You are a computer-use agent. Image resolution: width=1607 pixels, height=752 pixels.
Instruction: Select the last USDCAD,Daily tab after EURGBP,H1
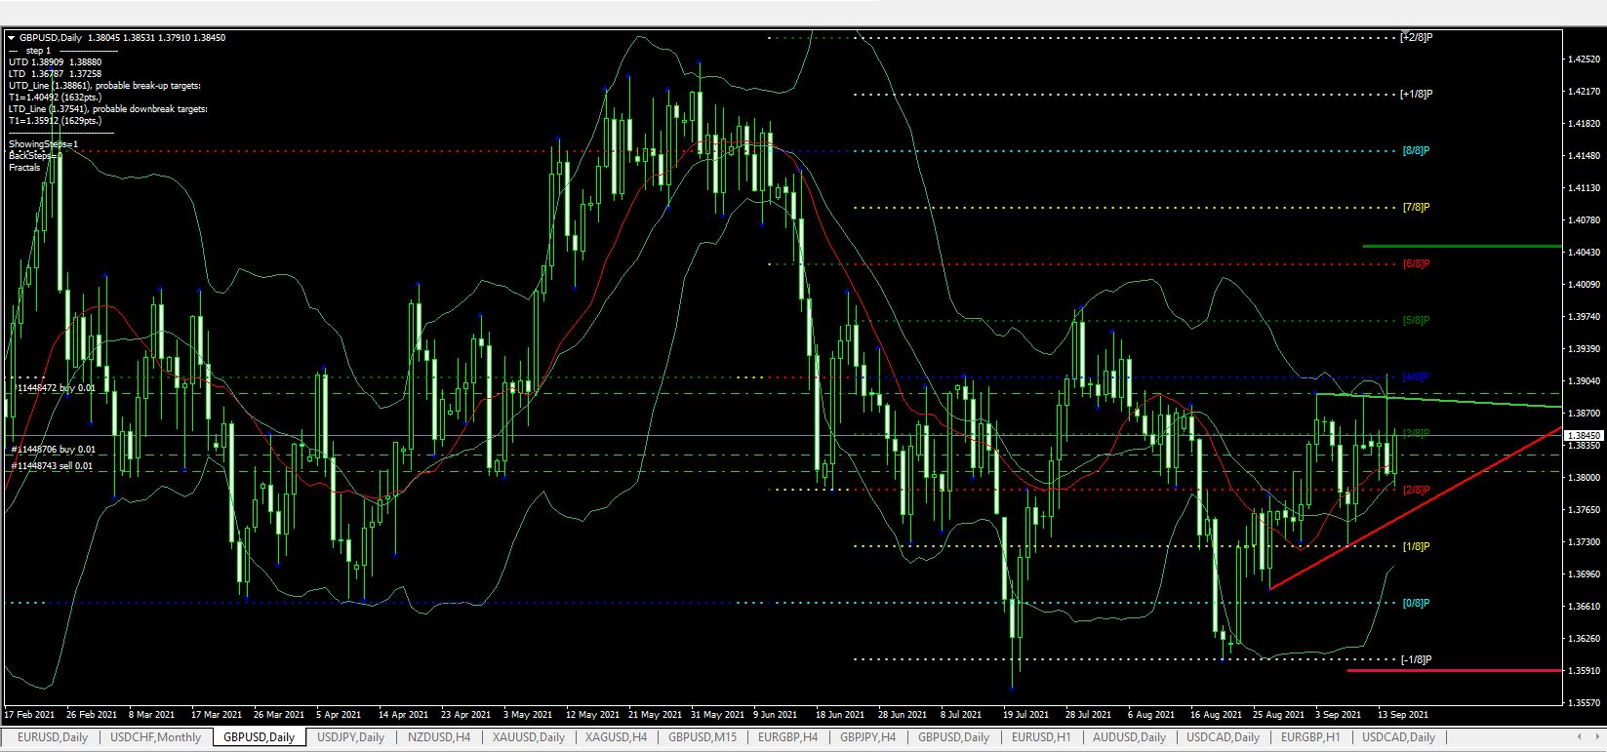click(x=1399, y=737)
